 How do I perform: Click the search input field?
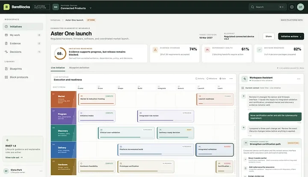pyautogui.click(x=267, y=7)
